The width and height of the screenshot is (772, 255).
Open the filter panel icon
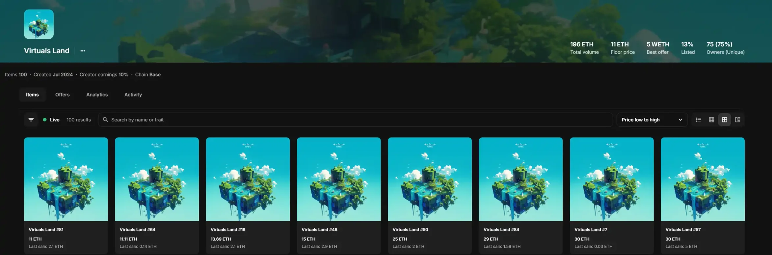(31, 120)
